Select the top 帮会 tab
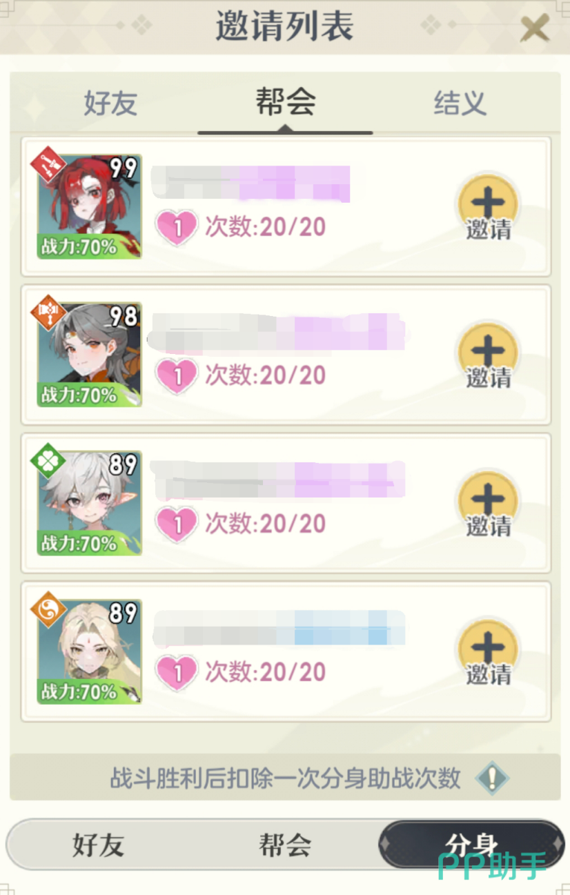Screen dimensions: 570x895 click(285, 102)
